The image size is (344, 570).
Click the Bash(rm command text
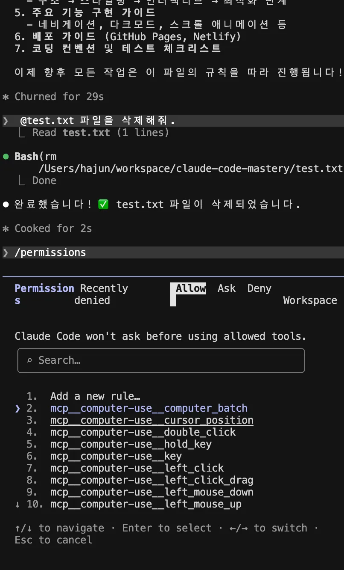[35, 157]
